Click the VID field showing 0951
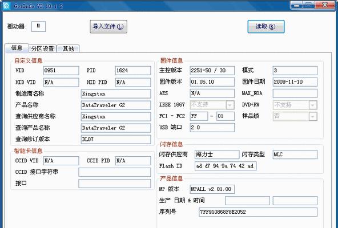 click(61, 71)
